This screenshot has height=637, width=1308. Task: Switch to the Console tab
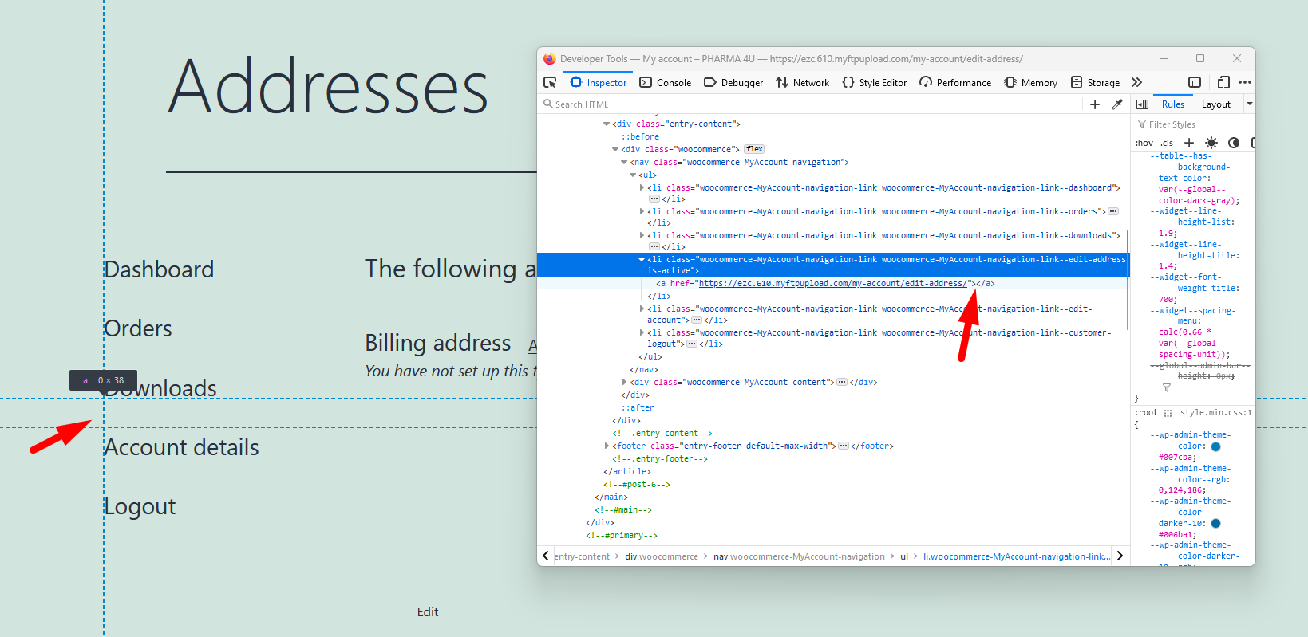(666, 82)
